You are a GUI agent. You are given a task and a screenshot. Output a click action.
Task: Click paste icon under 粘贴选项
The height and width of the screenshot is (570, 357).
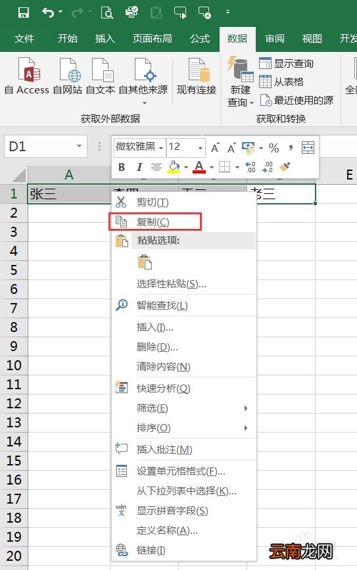(x=145, y=262)
